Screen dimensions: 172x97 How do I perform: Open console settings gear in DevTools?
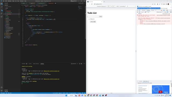171,12
